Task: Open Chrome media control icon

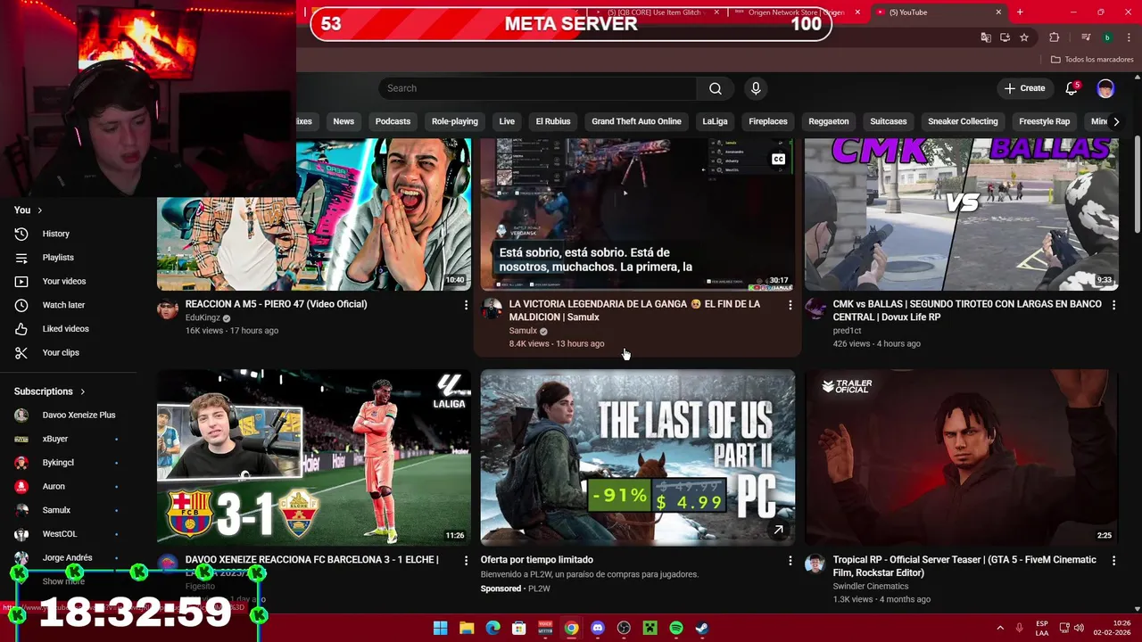Action: click(1086, 37)
